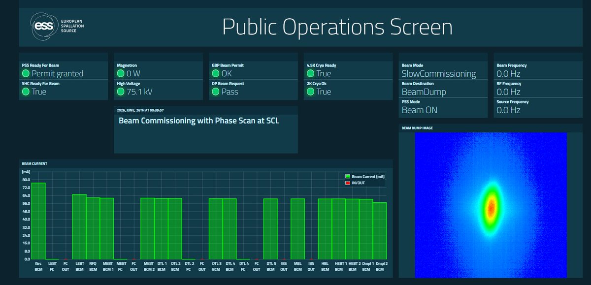The width and height of the screenshot is (591, 285).
Task: Click the green SHC Ready For Beam indicator
Action: [x=26, y=92]
